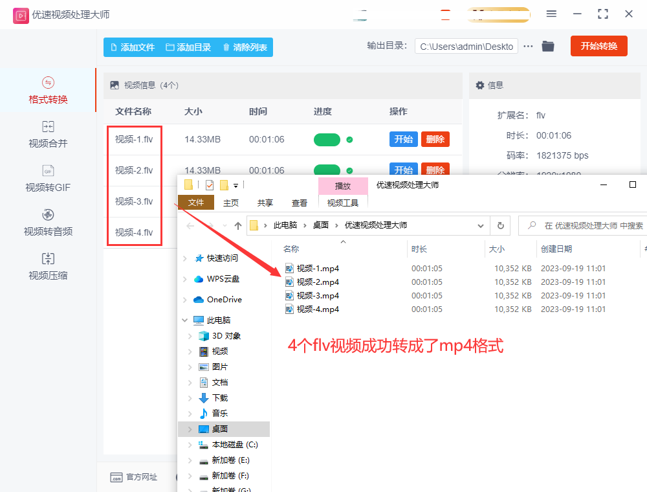Select 文档 folder in navigation pane
Screen dimensions: 647x492
tap(220, 383)
